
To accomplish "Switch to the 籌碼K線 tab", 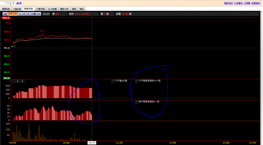I will [6, 9].
